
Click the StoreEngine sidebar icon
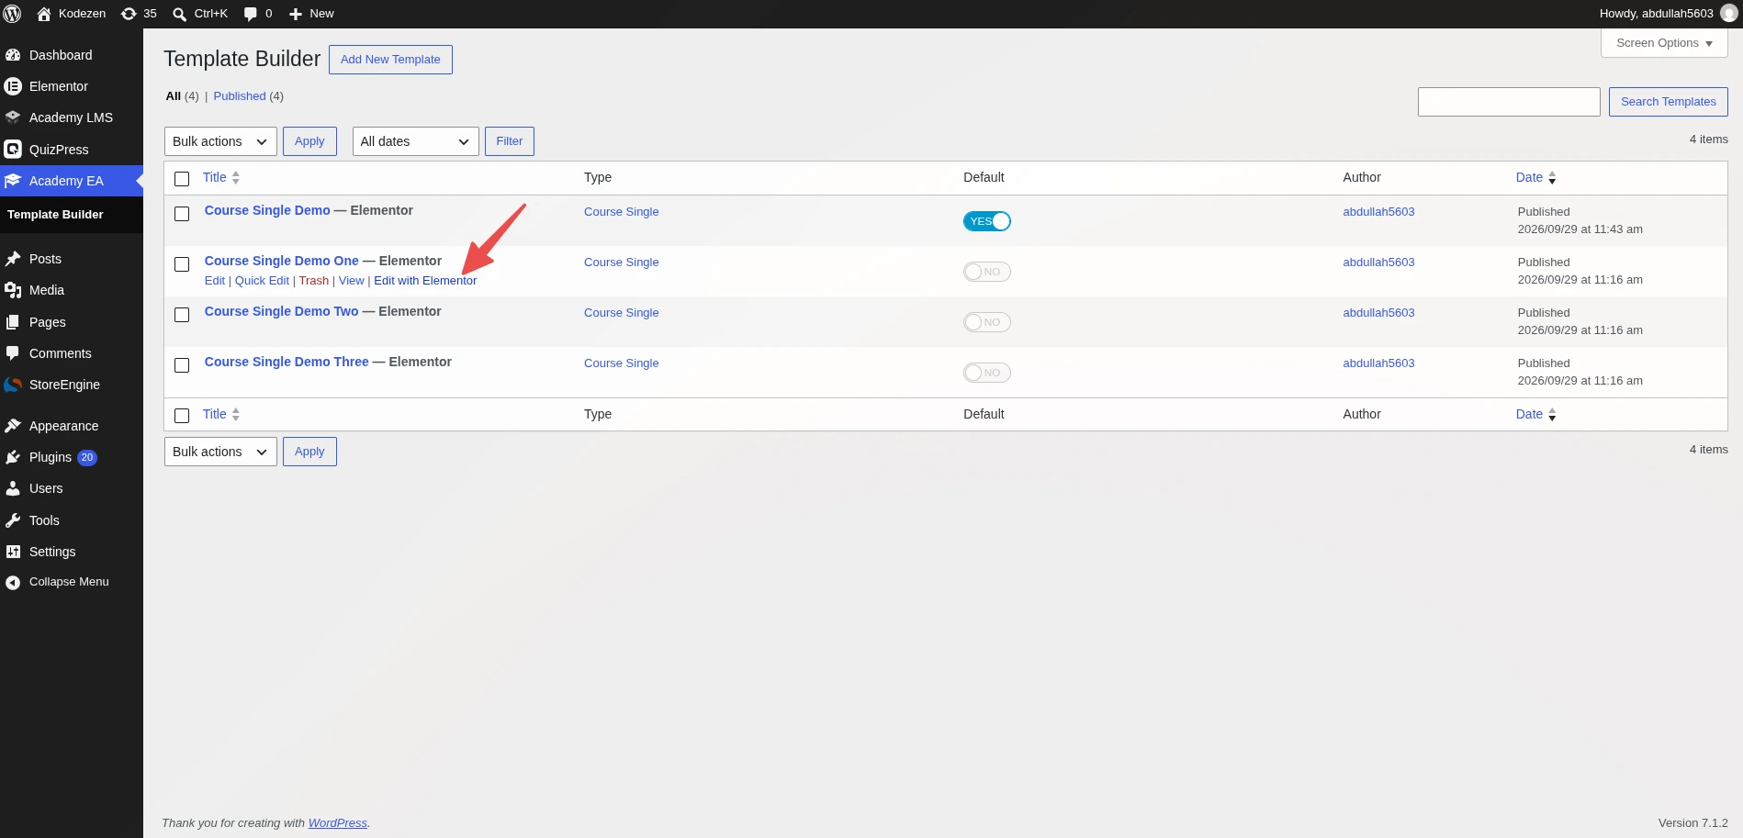coord(13,385)
